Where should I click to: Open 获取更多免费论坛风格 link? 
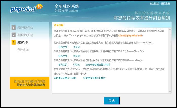coord(65,78)
